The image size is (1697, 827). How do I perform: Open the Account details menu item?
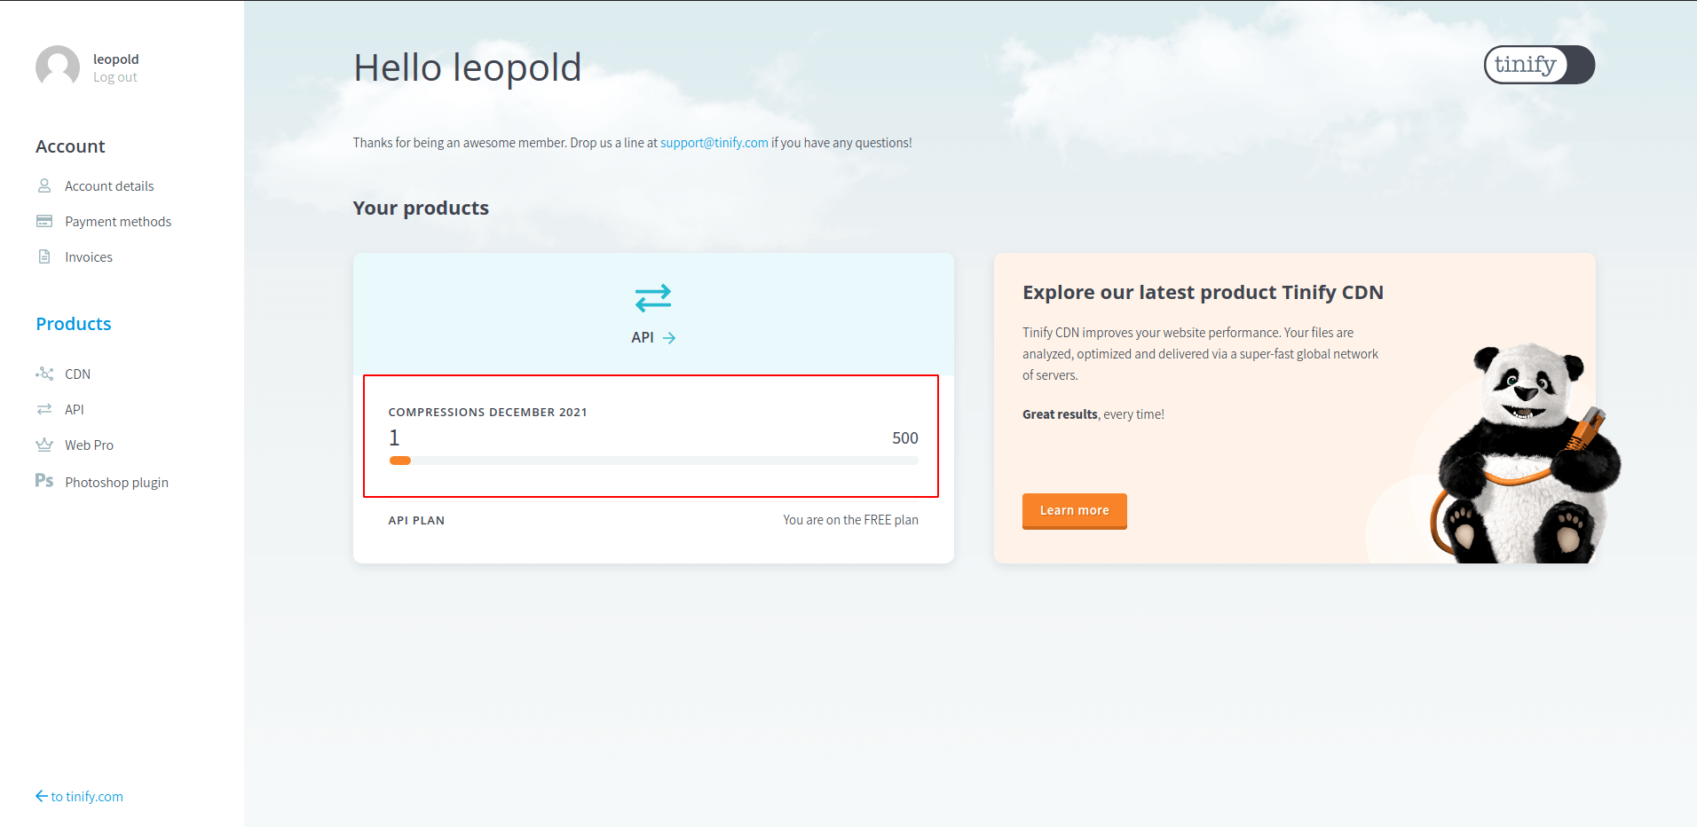click(x=109, y=185)
